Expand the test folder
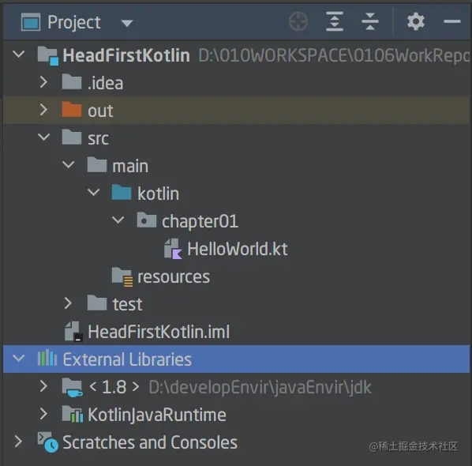472x466 pixels. pyautogui.click(x=69, y=303)
